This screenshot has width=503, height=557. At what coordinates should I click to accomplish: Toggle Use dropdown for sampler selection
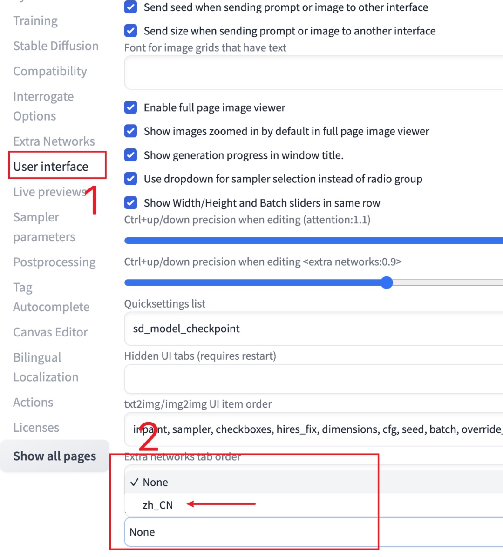click(131, 179)
